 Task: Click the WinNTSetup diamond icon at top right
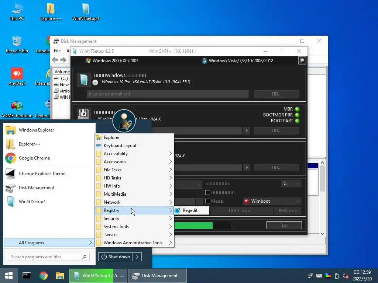click(x=302, y=60)
